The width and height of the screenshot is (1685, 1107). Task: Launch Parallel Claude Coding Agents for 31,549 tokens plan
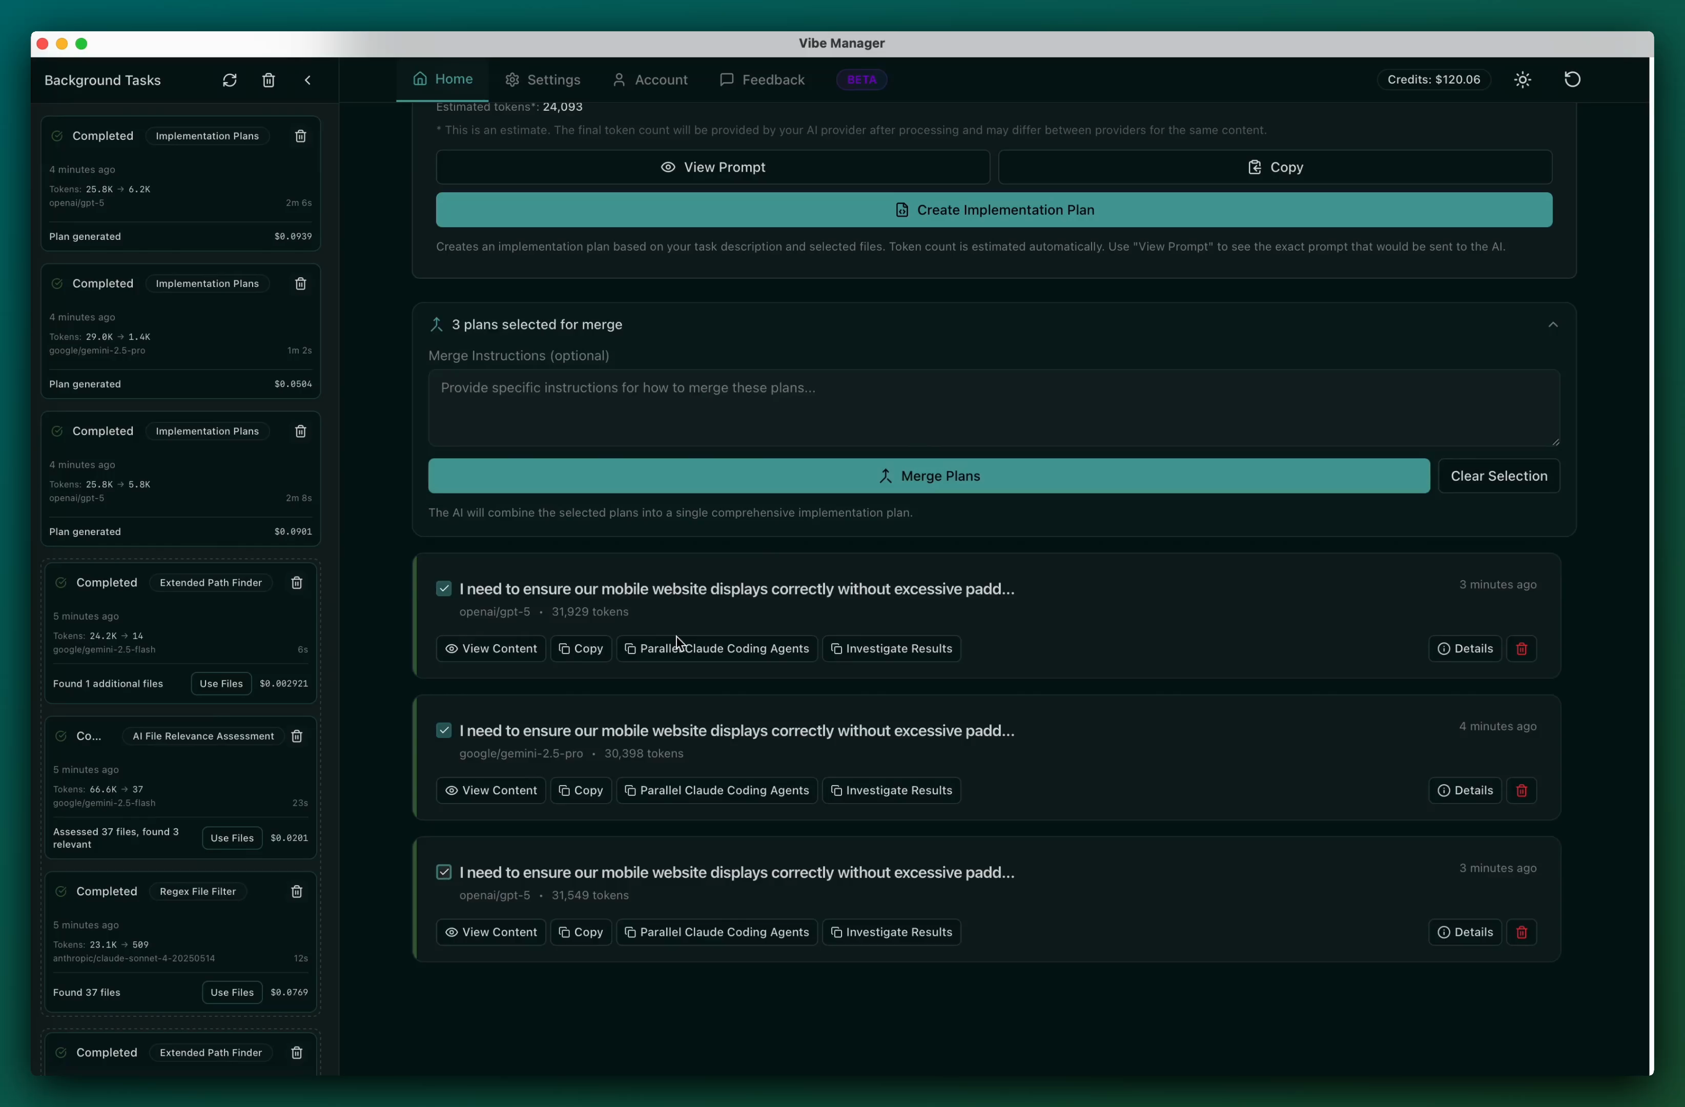click(x=717, y=932)
